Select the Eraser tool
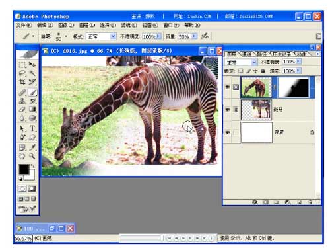The width and height of the screenshot is (330, 248). tap(22, 110)
